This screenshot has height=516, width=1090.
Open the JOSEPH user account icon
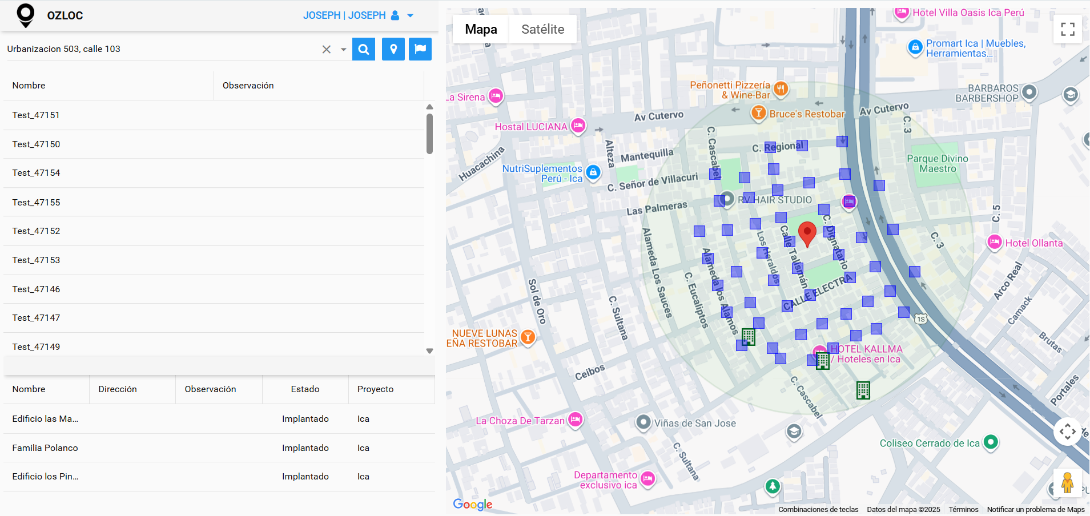coord(395,15)
